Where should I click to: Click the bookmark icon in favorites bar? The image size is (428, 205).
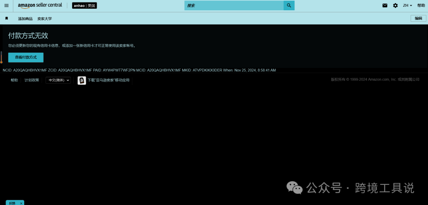(x=7, y=18)
